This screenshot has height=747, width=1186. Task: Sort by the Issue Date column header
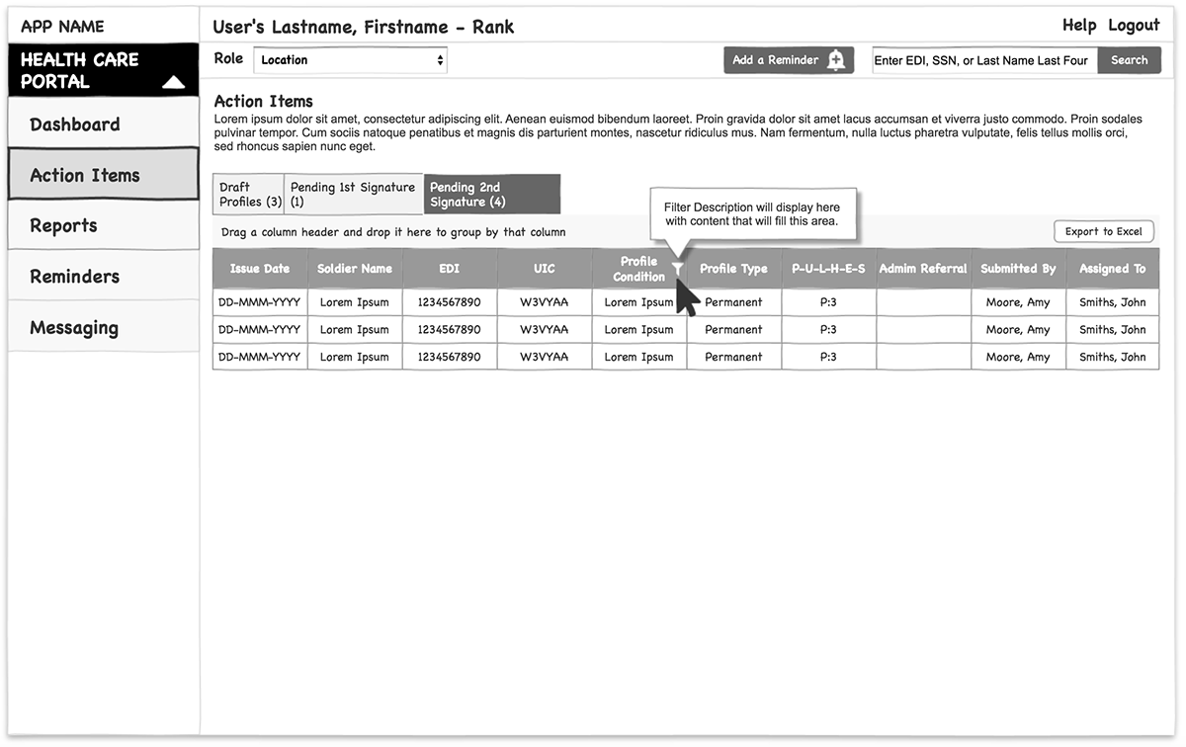click(260, 268)
